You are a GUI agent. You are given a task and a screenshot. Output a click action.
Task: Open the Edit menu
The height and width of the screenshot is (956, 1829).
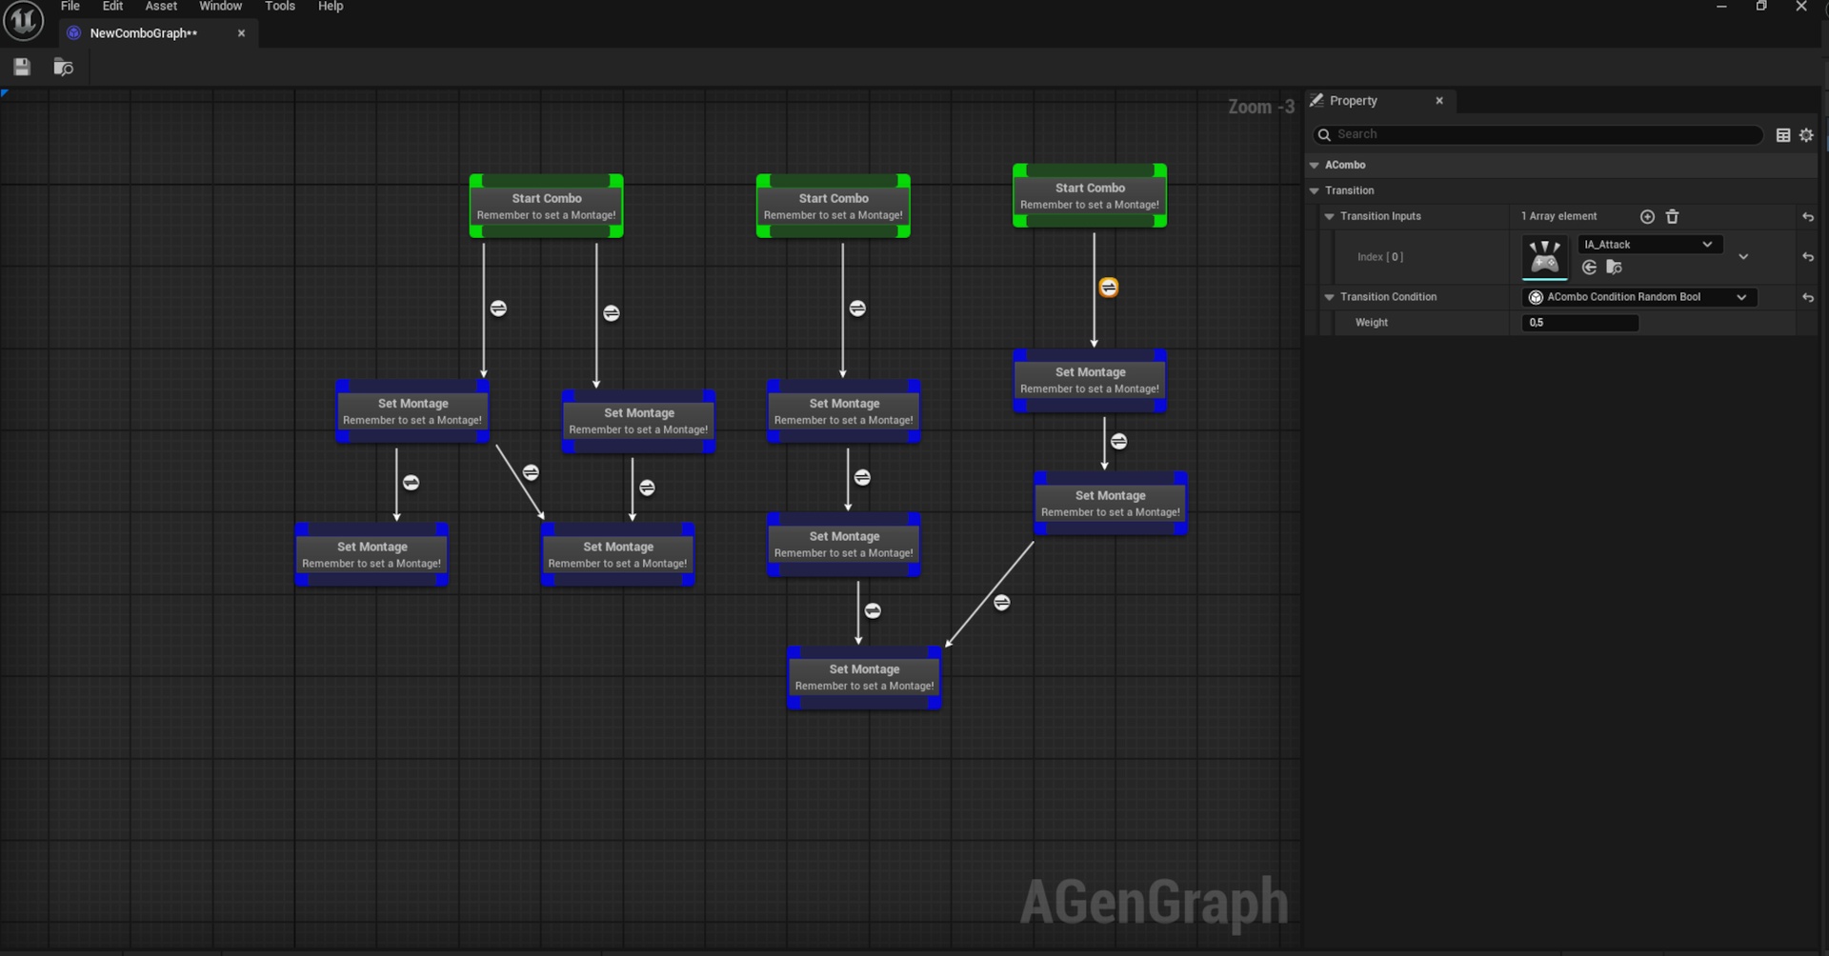click(112, 6)
